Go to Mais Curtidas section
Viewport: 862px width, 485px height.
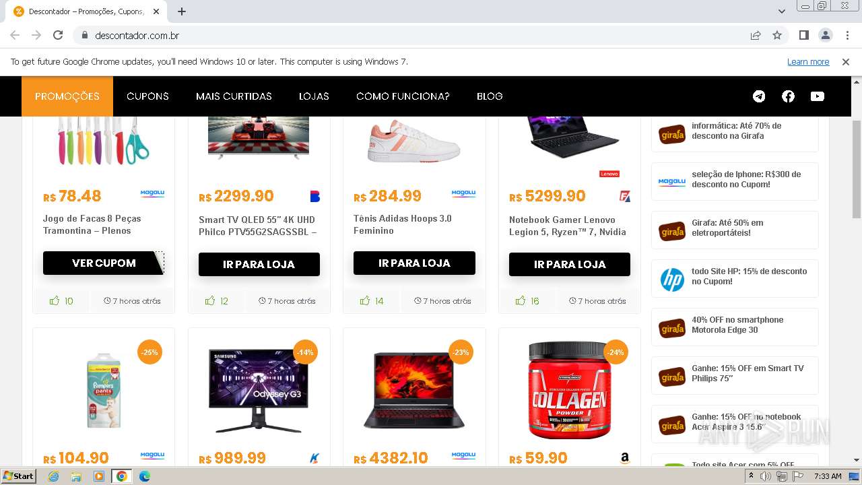(234, 96)
